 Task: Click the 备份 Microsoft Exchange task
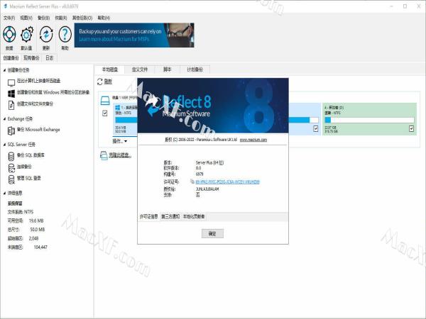38,130
